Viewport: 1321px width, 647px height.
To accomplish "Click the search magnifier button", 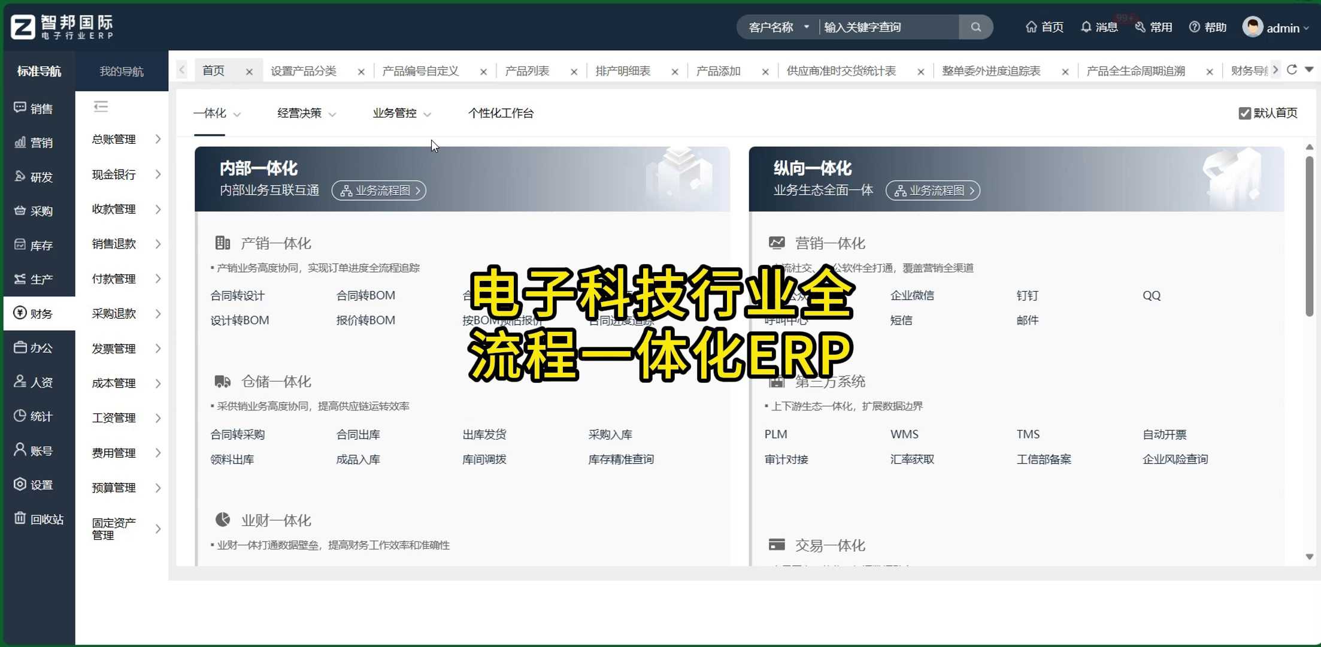I will (x=975, y=27).
